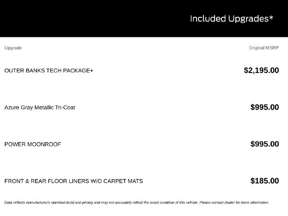Click the manufacturer data disclaimer text
288x216 pixels.
click(137, 202)
